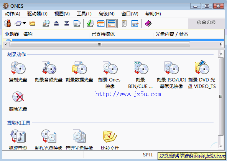Image resolution: width=227 pixels, height=161 pixels.
Task: Maximize the ONES window
Action: [207, 6]
